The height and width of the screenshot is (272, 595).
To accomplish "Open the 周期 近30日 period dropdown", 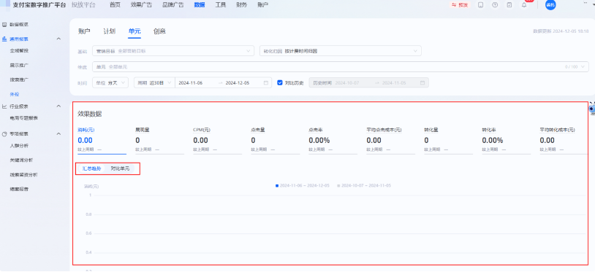I will click(154, 83).
